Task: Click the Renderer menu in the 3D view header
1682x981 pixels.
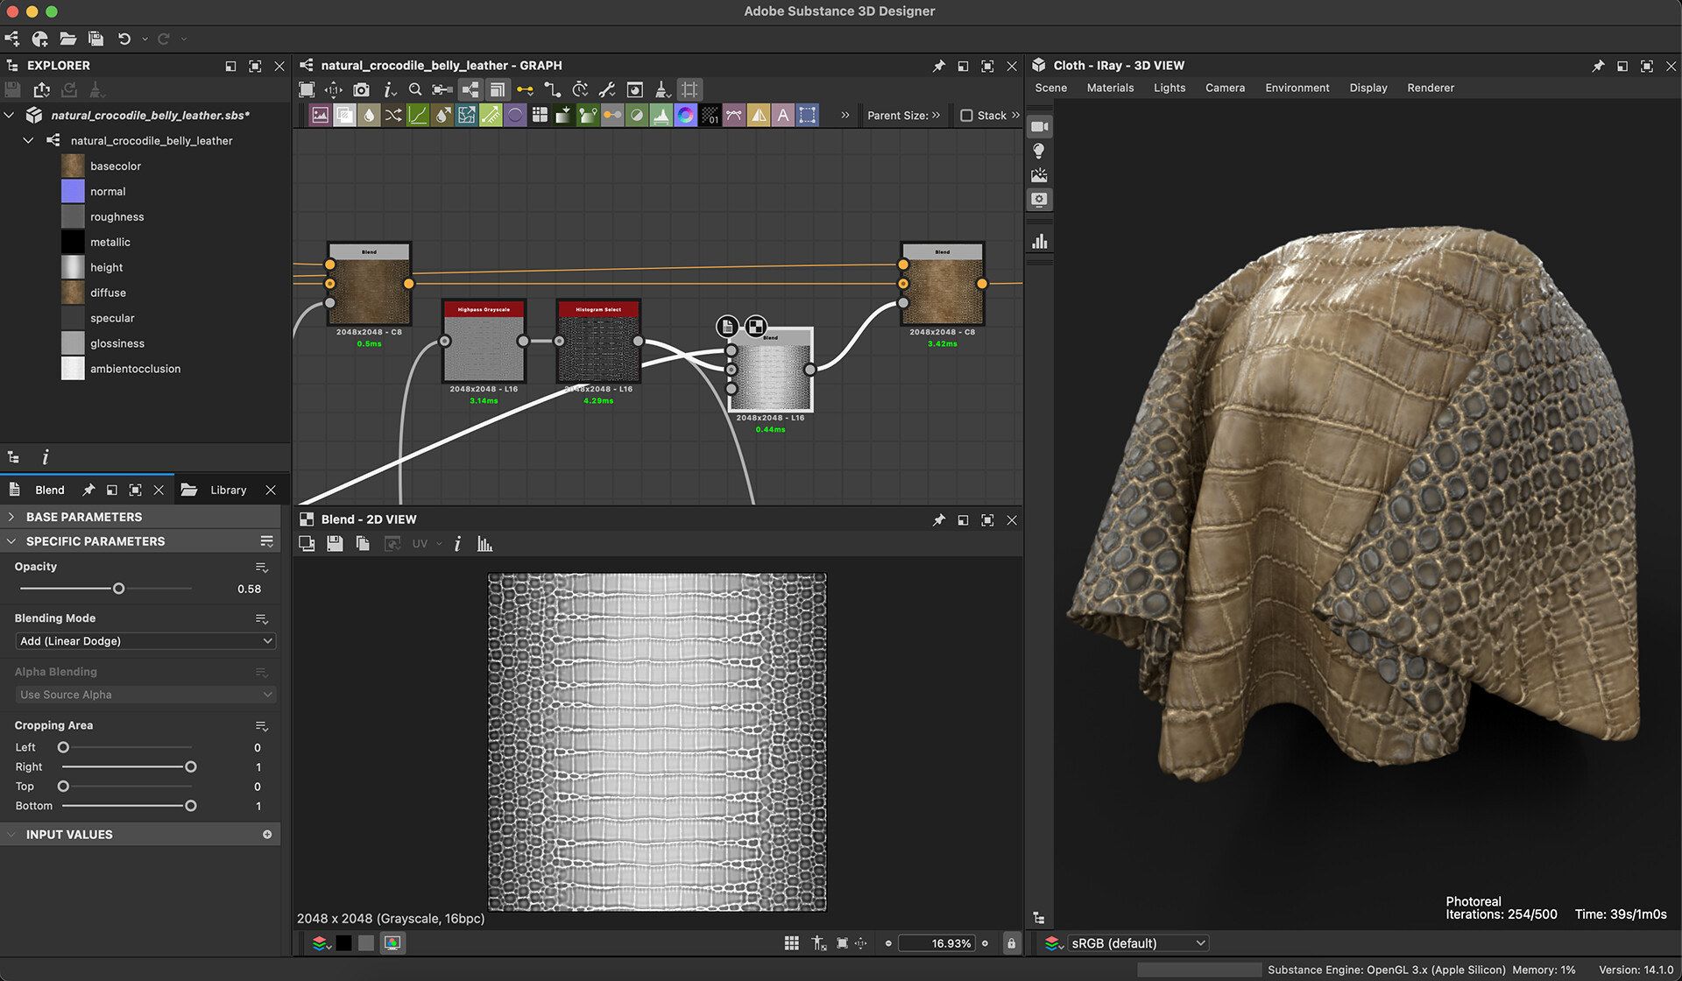Action: pyautogui.click(x=1430, y=88)
